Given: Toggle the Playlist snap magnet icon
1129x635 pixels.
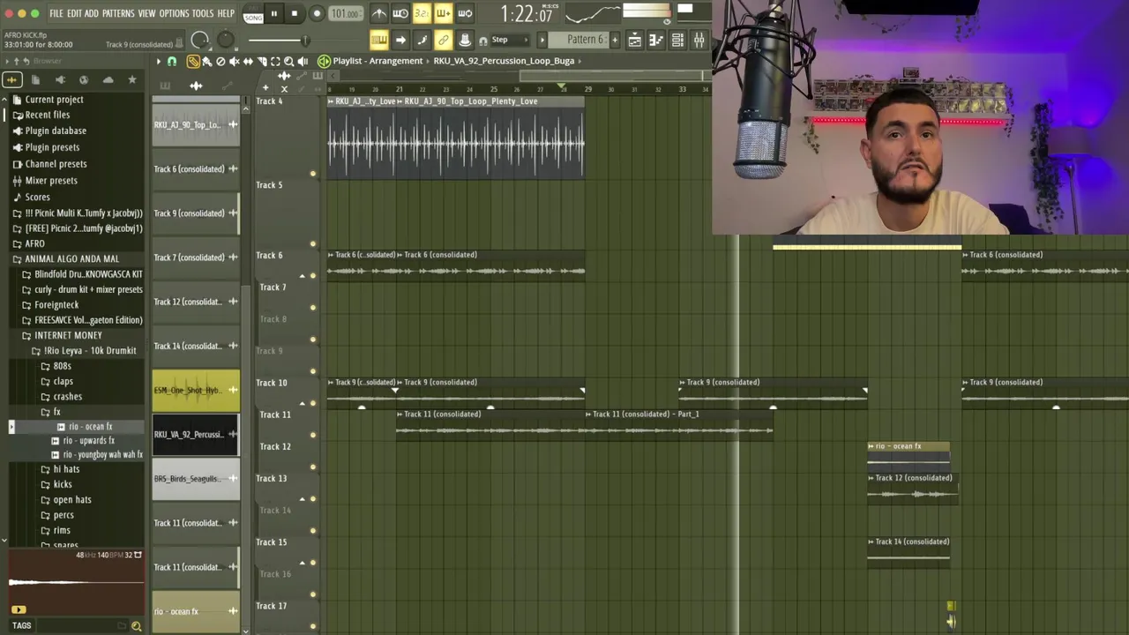Looking at the screenshot, I should click(172, 61).
